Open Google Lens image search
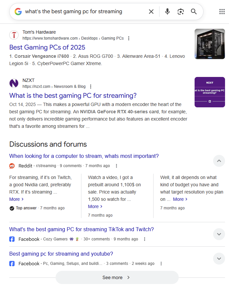 [181, 12]
